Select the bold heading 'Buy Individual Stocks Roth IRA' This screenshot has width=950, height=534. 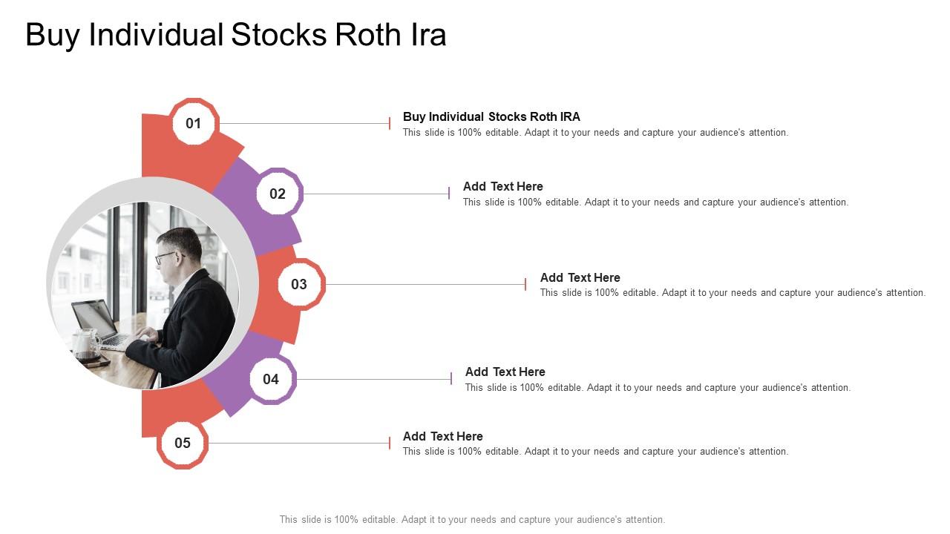(491, 116)
